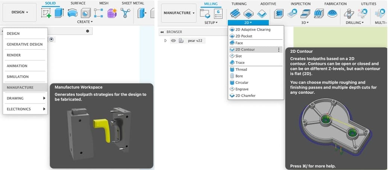Select 2D Adaptive Clearing from the menu
This screenshot has height=170, width=388.
point(256,29)
